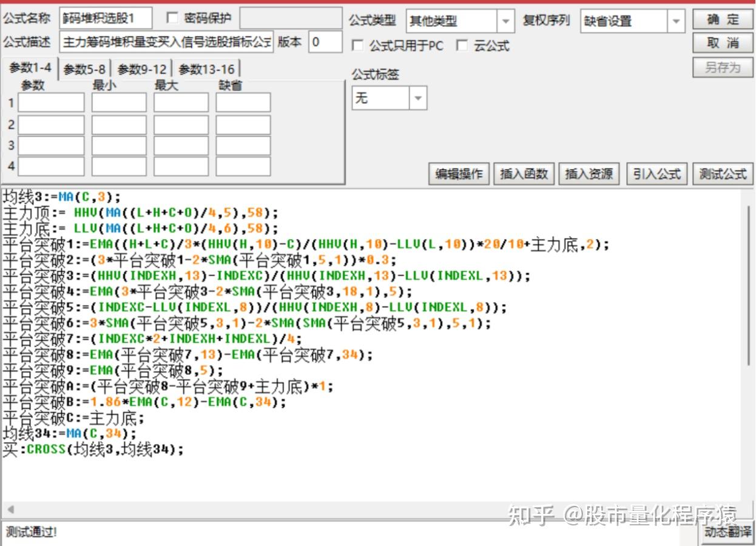Click row 2 参数 name field
The height and width of the screenshot is (546, 756).
(51, 124)
